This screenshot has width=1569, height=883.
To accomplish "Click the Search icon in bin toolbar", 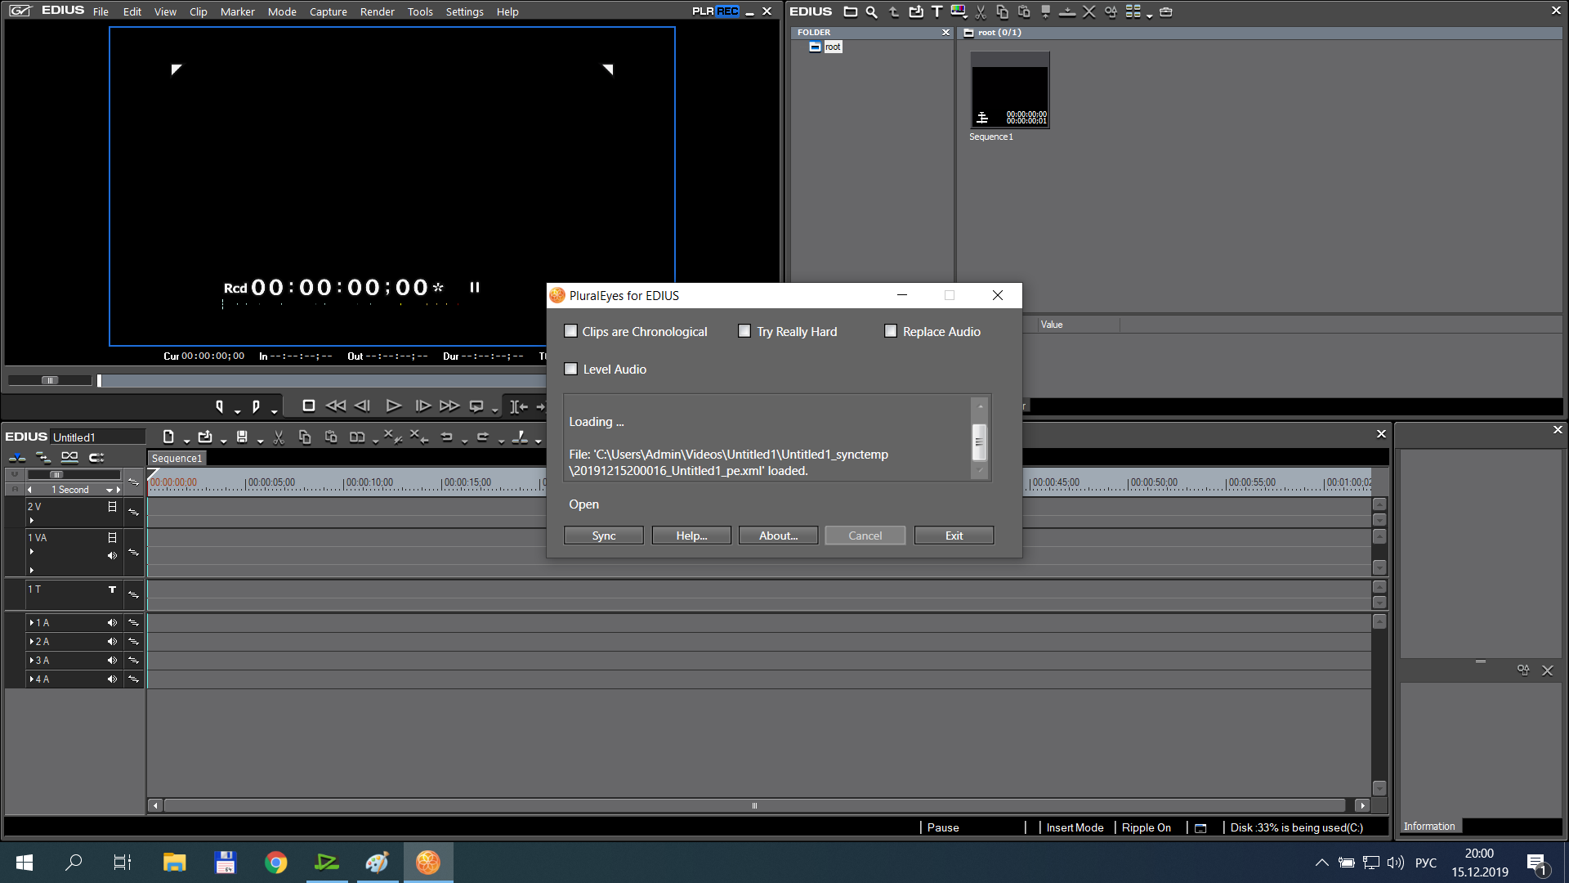I will [x=871, y=11].
